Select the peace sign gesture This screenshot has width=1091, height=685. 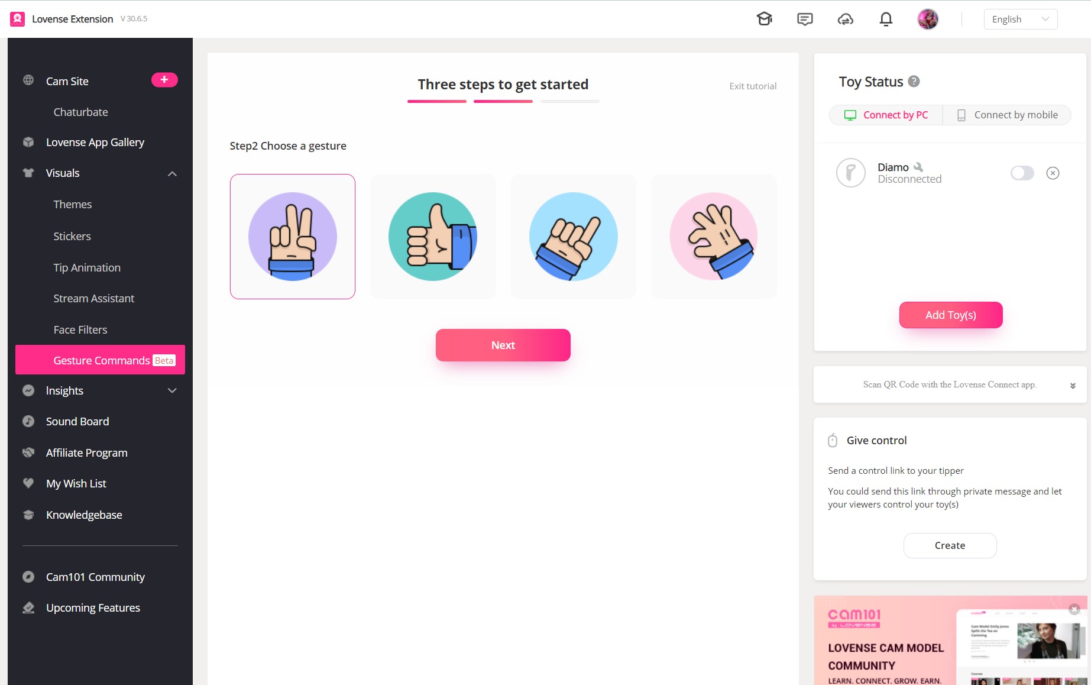(x=293, y=237)
